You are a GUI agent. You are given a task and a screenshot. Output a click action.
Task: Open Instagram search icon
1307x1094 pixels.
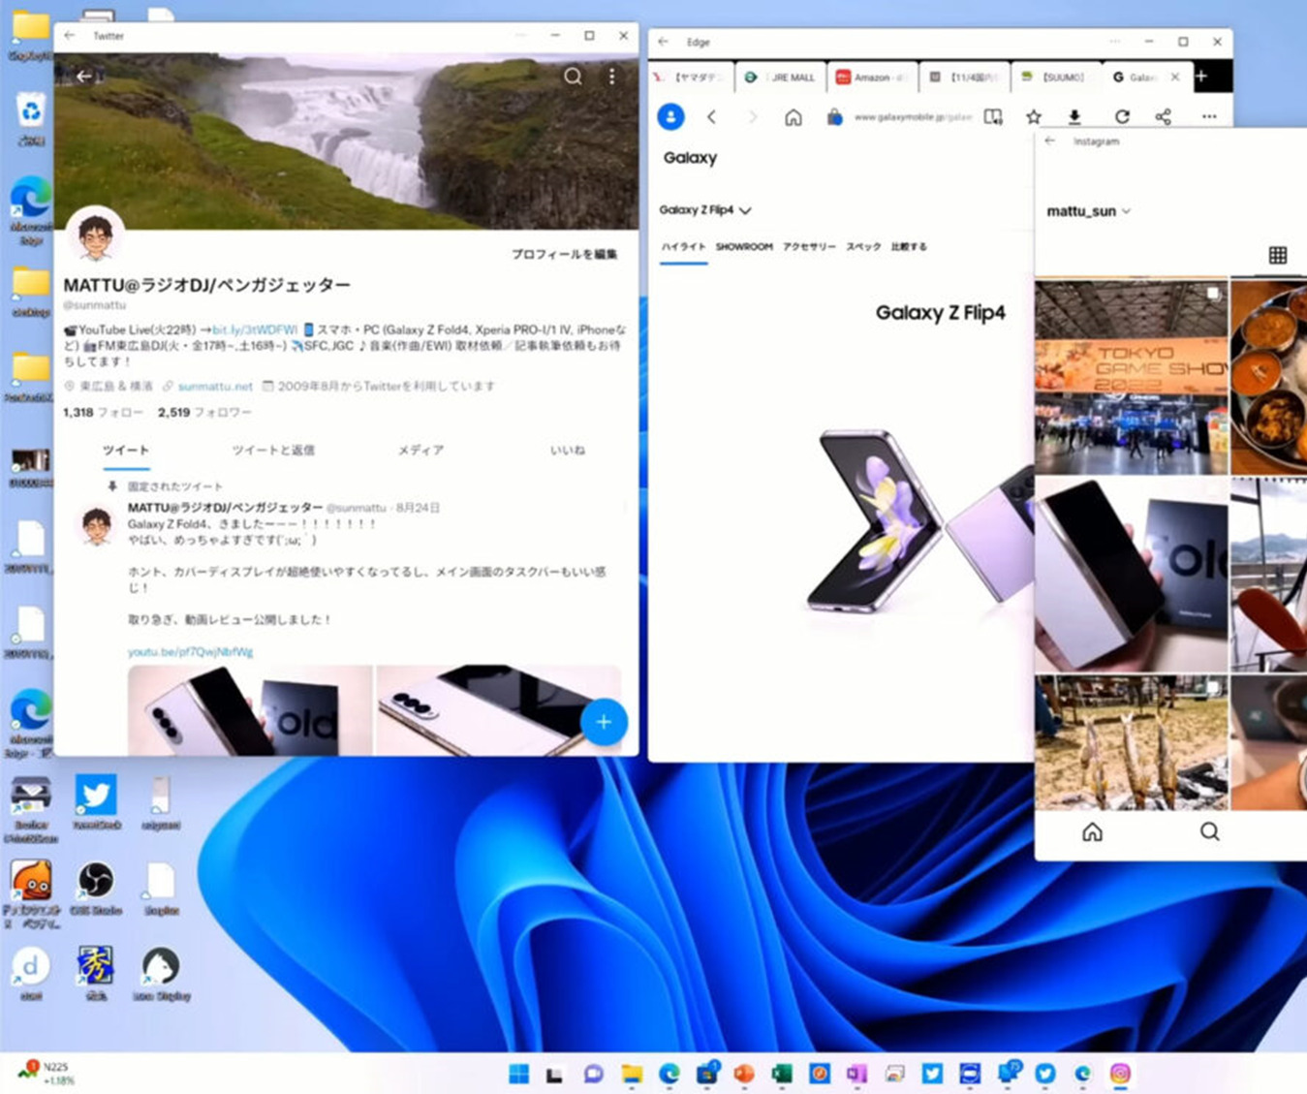[1209, 831]
